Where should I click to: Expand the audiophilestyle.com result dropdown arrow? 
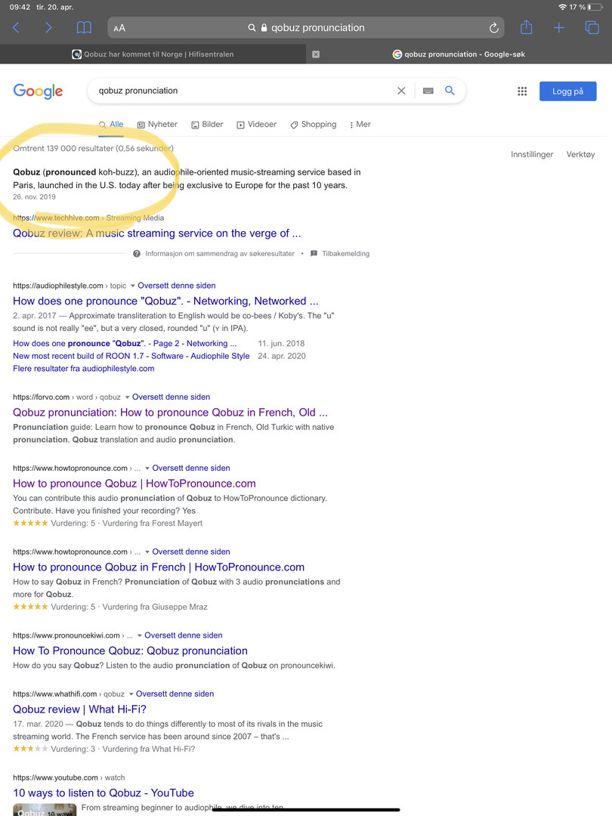click(133, 286)
